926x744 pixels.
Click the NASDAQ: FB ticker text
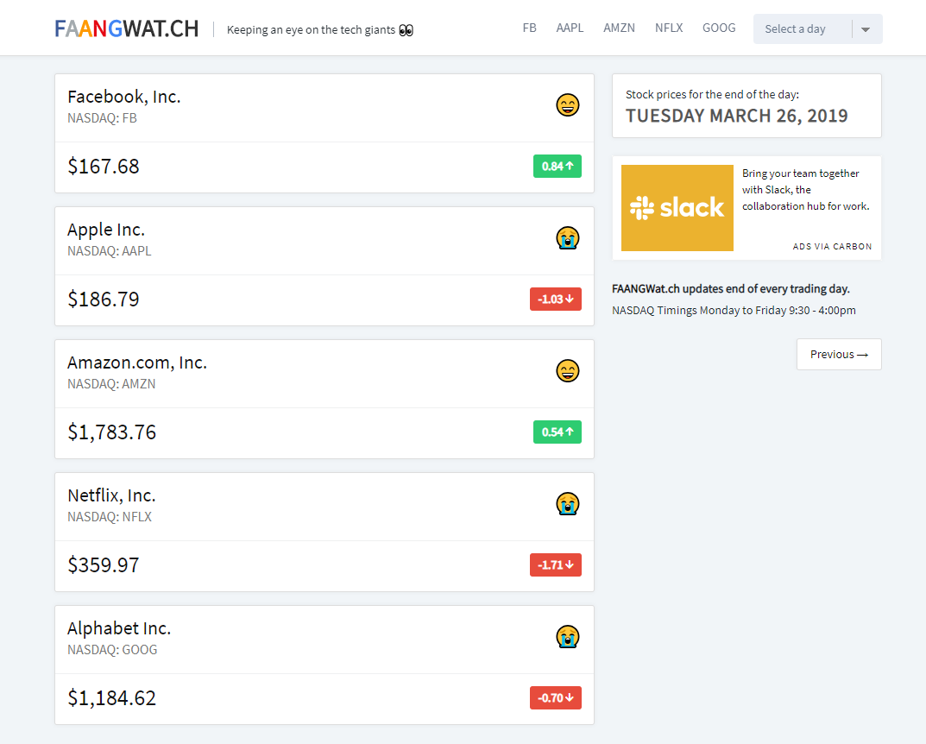point(102,118)
